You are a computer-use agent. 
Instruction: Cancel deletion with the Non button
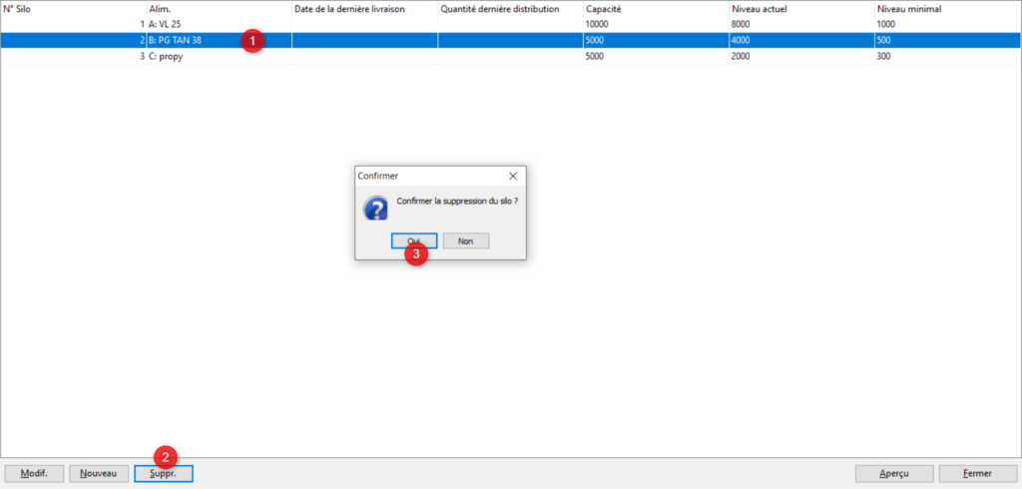(465, 241)
